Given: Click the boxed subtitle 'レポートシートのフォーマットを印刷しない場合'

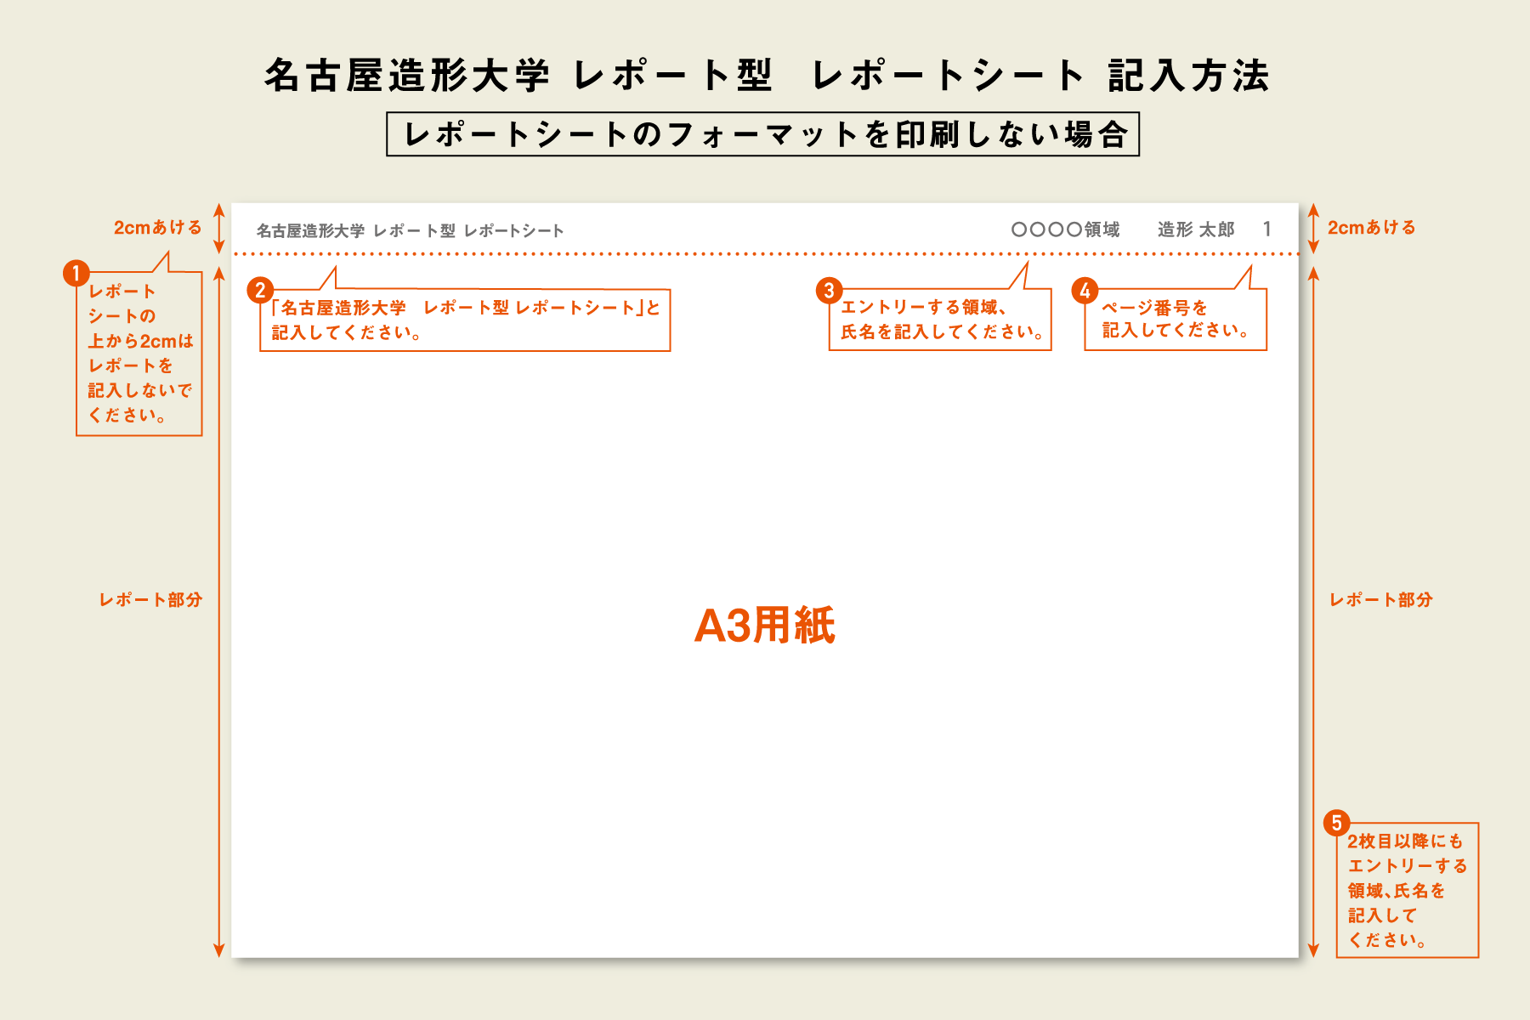Looking at the screenshot, I should click(762, 134).
